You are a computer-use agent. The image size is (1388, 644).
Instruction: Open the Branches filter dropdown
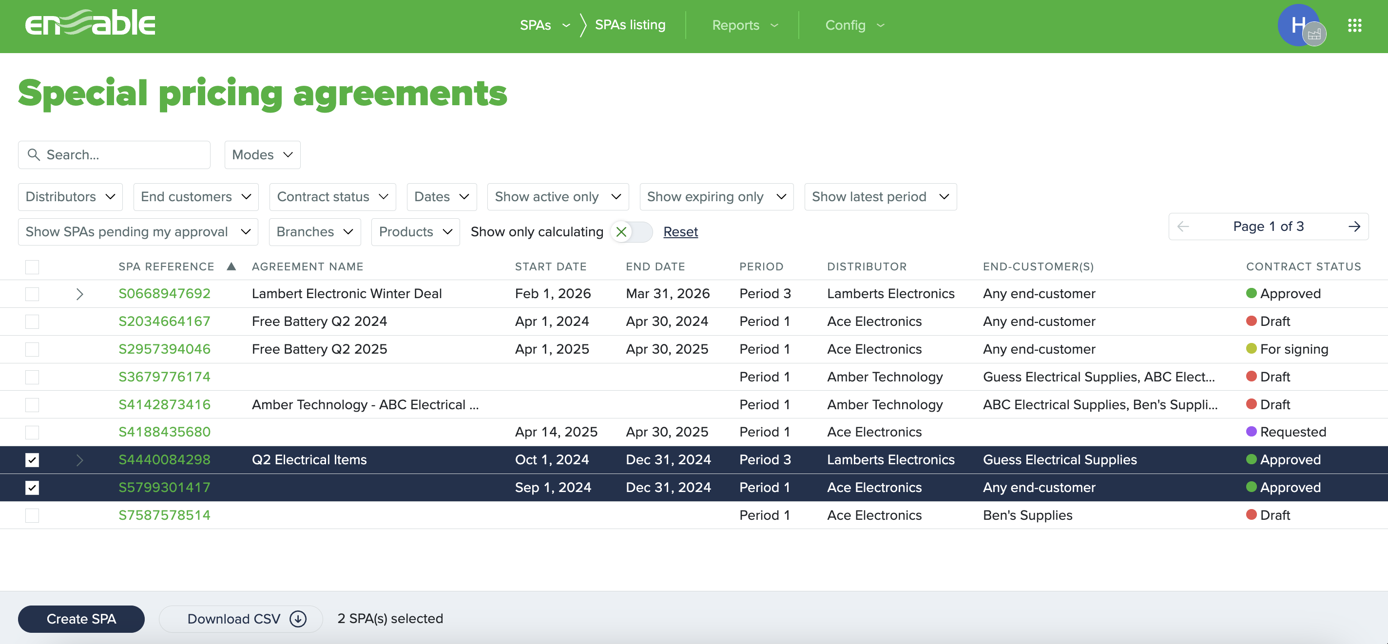315,232
